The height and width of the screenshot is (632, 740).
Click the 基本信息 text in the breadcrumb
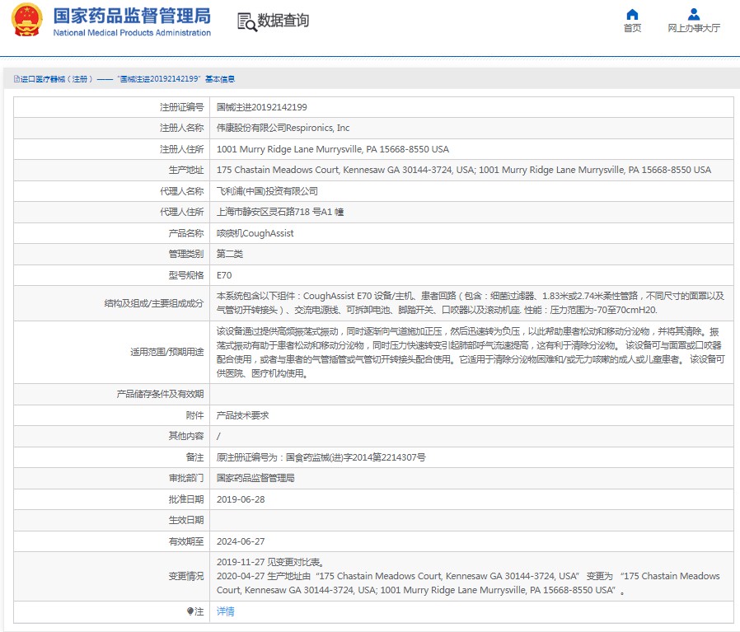[x=220, y=79]
